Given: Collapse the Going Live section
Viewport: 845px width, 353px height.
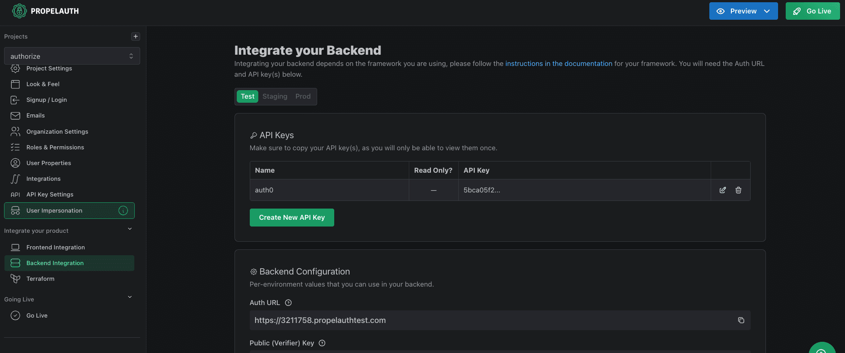Looking at the screenshot, I should [x=130, y=297].
